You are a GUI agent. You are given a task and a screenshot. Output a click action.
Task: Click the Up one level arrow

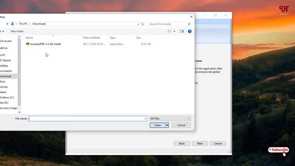[7, 24]
